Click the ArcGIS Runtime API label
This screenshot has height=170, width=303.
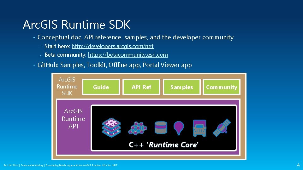(x=73, y=119)
